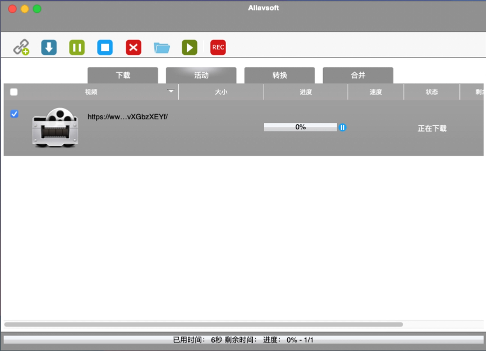Switch to the 活动 tab
Viewport: 486px width, 351px height.
pos(201,75)
